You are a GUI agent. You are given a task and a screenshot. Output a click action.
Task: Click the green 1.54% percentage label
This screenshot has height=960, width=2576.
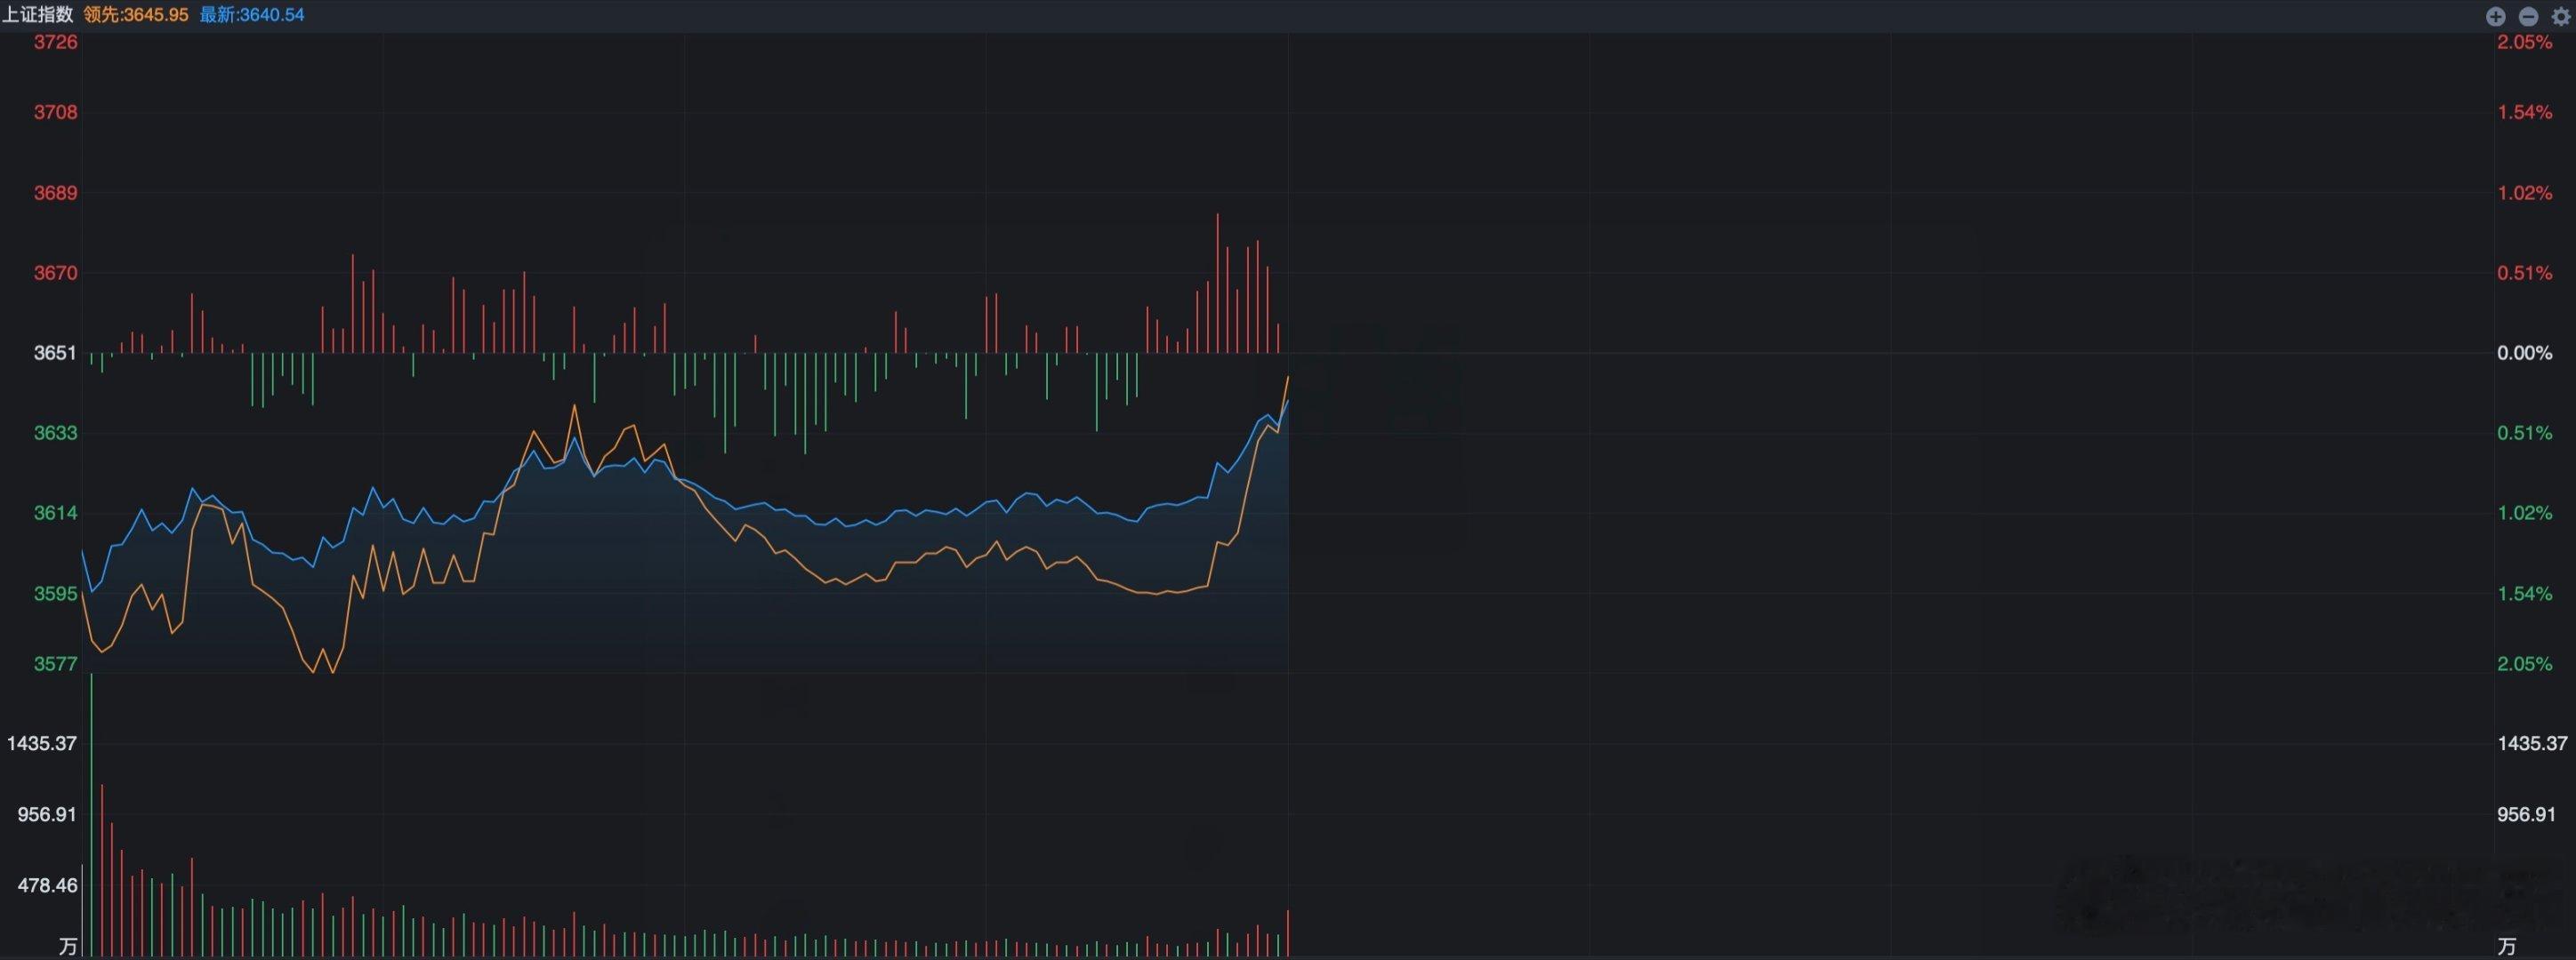2525,594
